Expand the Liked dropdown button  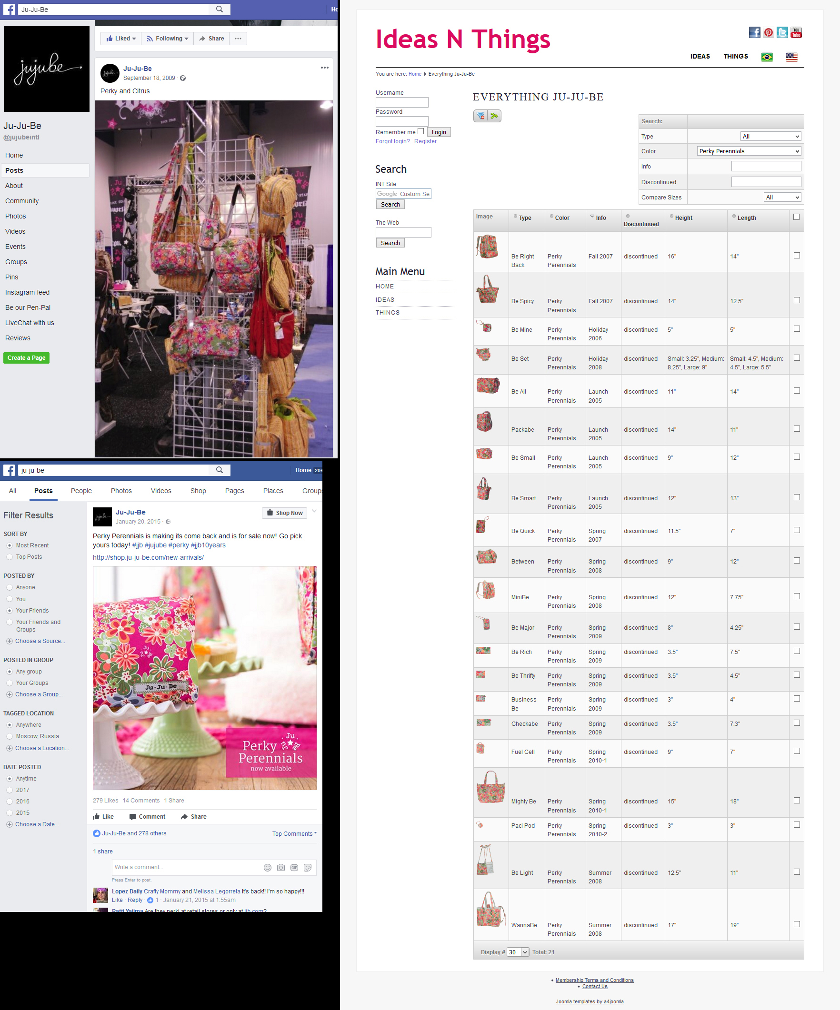(121, 39)
